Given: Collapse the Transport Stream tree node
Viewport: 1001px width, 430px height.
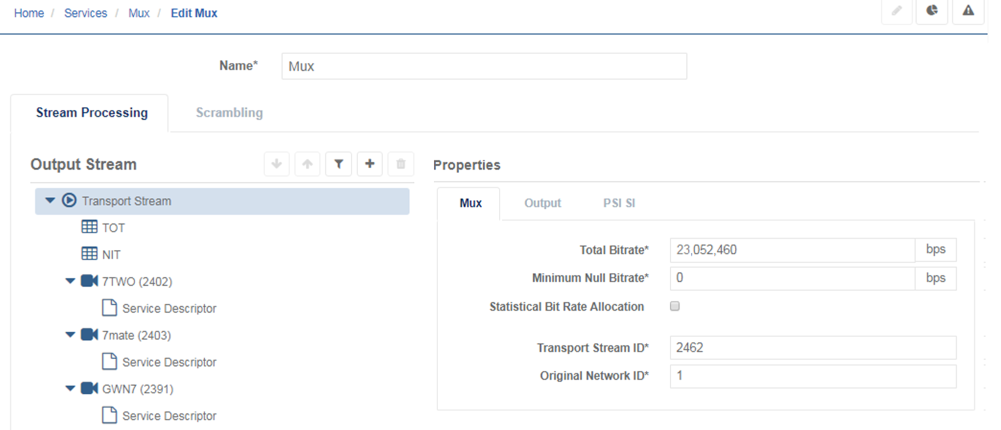Looking at the screenshot, I should point(50,200).
